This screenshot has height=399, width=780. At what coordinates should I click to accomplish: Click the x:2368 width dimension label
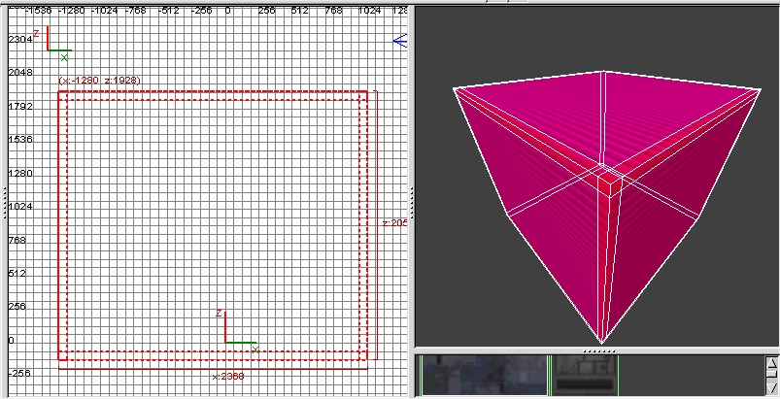pyautogui.click(x=228, y=376)
